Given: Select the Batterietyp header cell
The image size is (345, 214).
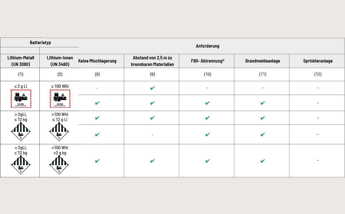Looking at the screenshot, I should (40, 42).
